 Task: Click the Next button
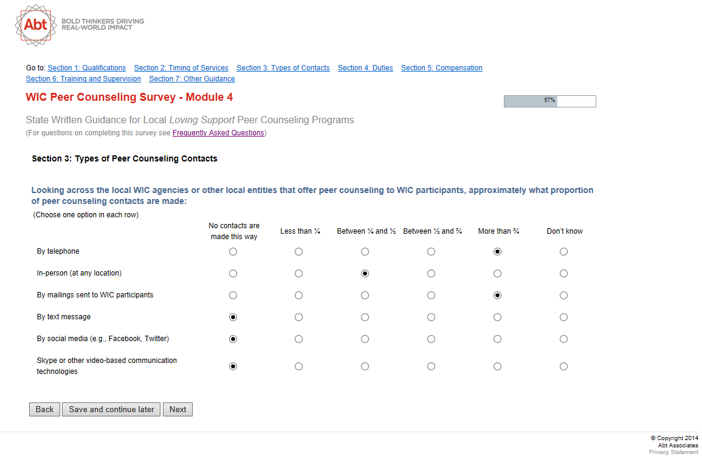177,410
